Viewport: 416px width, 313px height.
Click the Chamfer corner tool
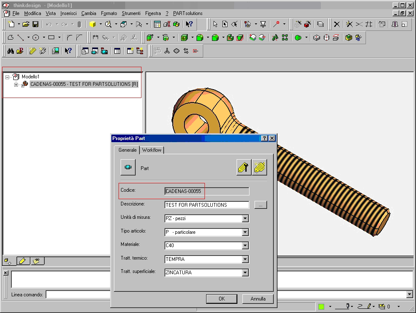pyautogui.click(x=79, y=38)
